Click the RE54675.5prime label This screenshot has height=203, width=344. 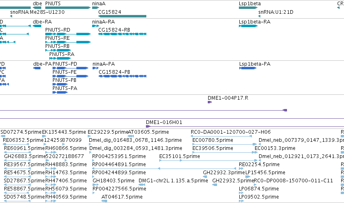click(x=24, y=173)
